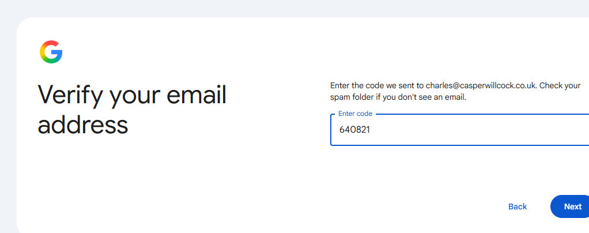Go Back to the previous step
Screen dimensions: 589x233
(518, 206)
